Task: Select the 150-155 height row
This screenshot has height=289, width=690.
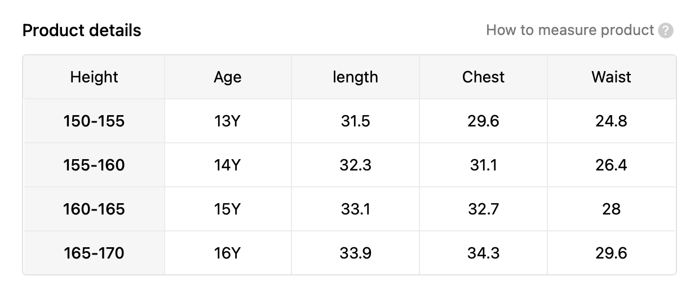Action: tap(94, 121)
